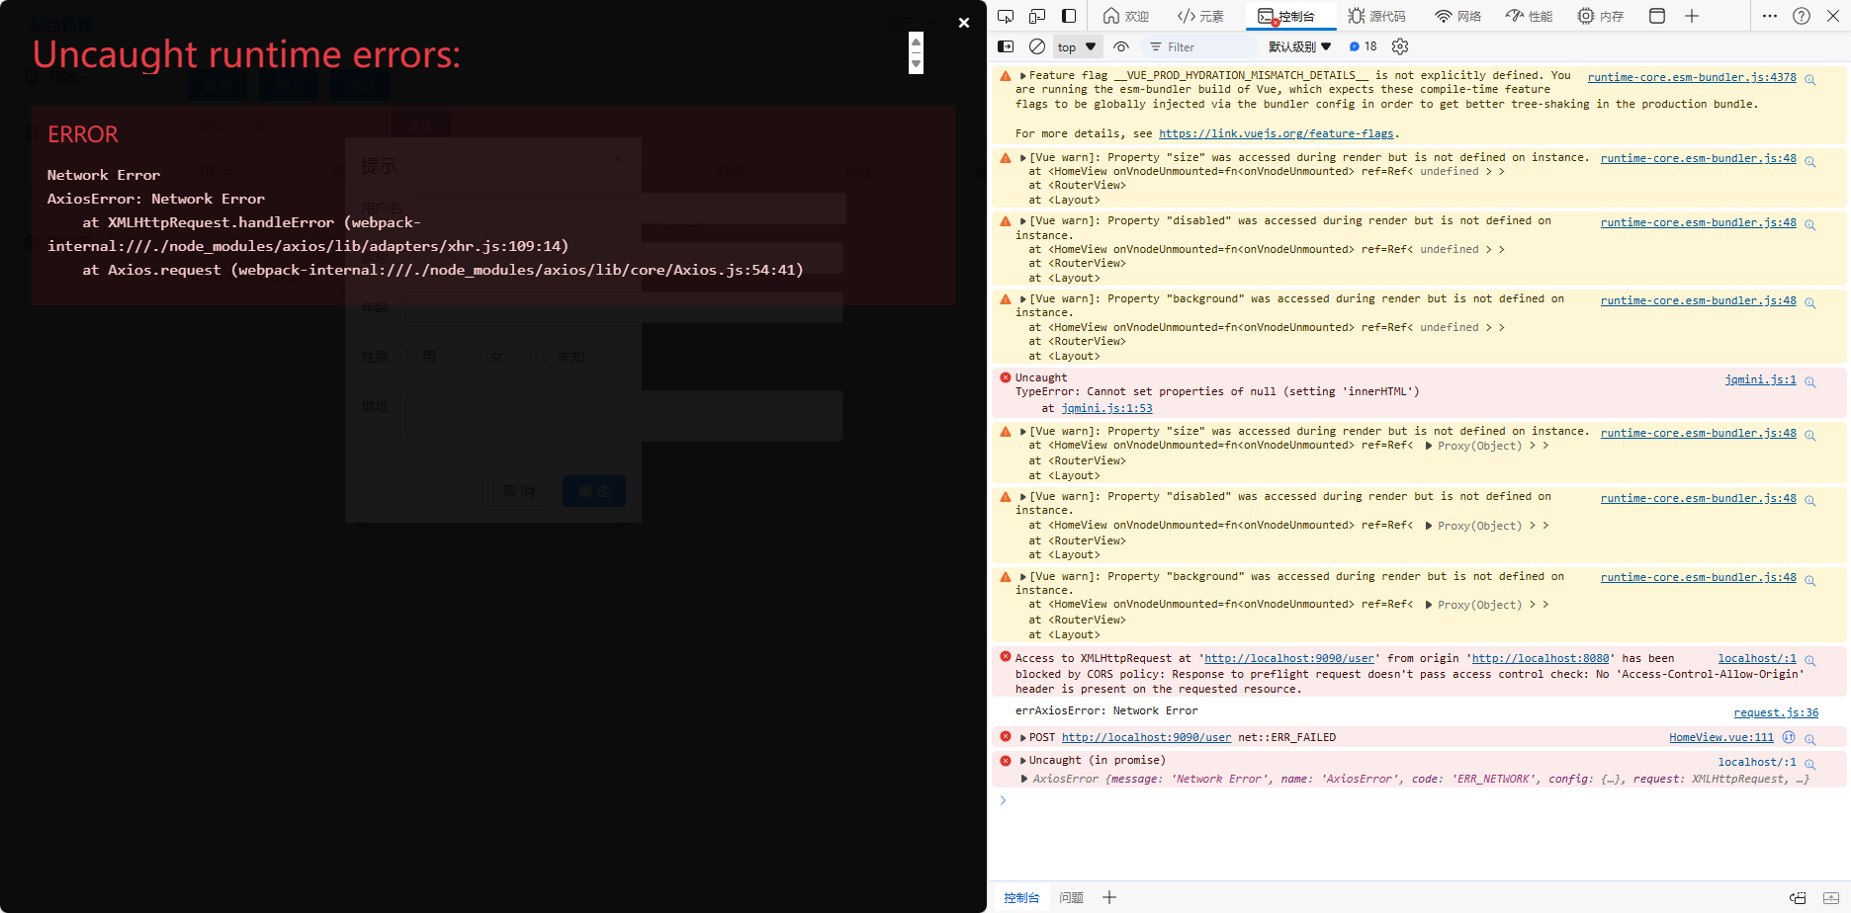Click magnifier icon beside HomeView.vue:111
Viewport: 1851px width, 913px height.
click(x=1810, y=739)
